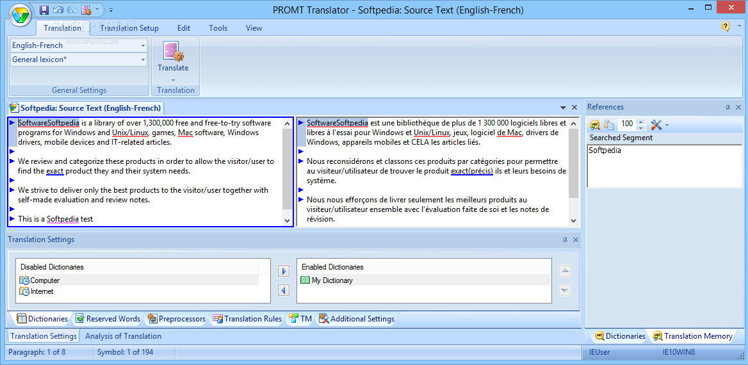748x365 pixels.
Task: Expand the English-French language pair dropdown
Action: tap(143, 46)
